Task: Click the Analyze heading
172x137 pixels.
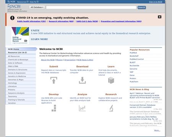Action: 82,94
